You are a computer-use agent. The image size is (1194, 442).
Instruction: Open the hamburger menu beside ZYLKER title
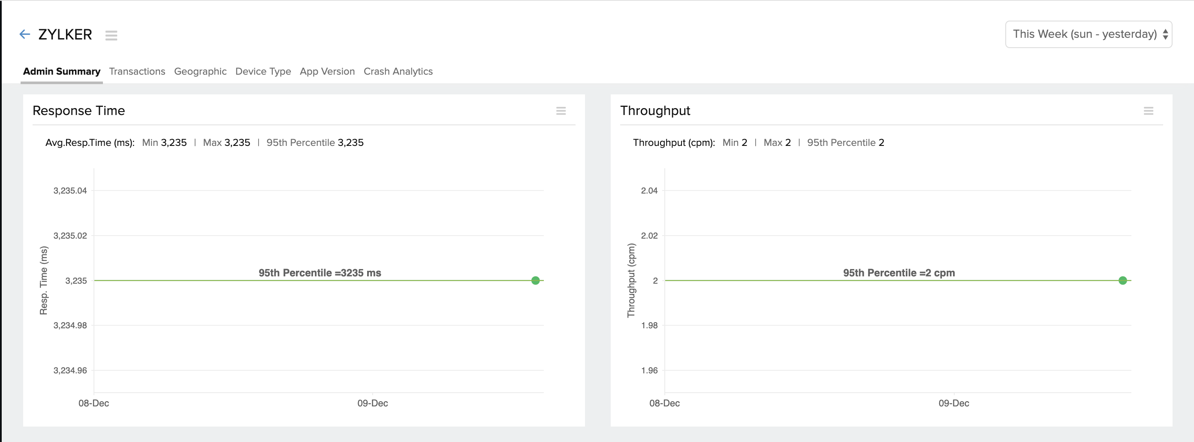(x=111, y=35)
